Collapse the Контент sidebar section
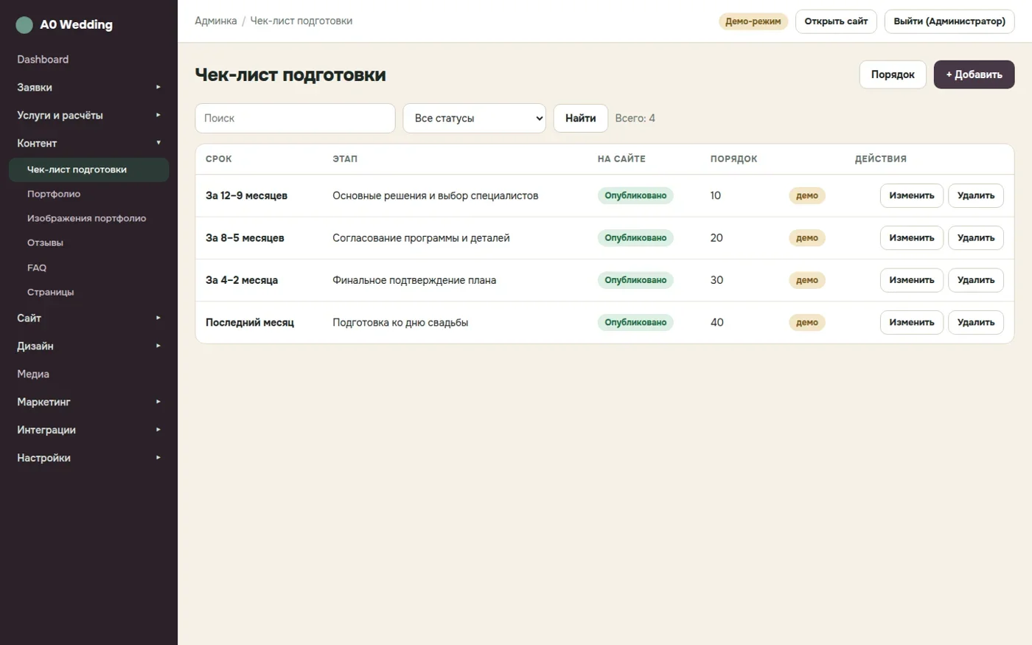This screenshot has height=645, width=1032. [88, 143]
